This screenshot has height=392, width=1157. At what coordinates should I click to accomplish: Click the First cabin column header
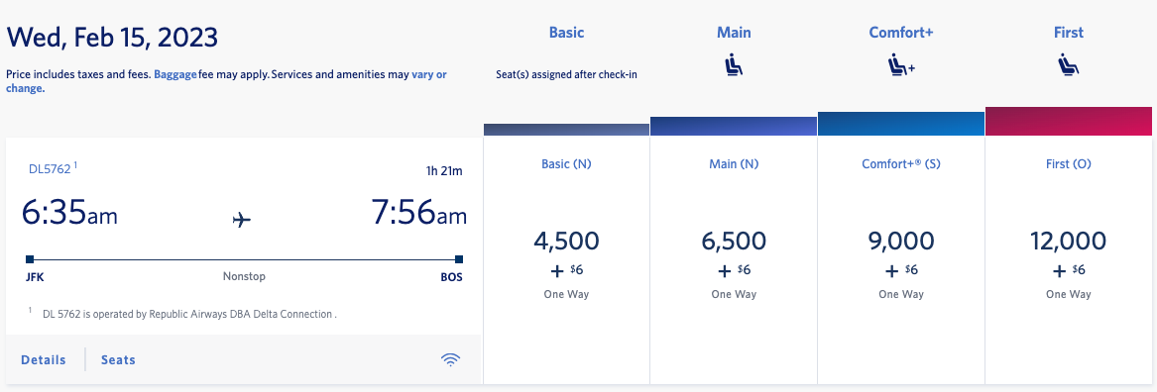point(1069,33)
